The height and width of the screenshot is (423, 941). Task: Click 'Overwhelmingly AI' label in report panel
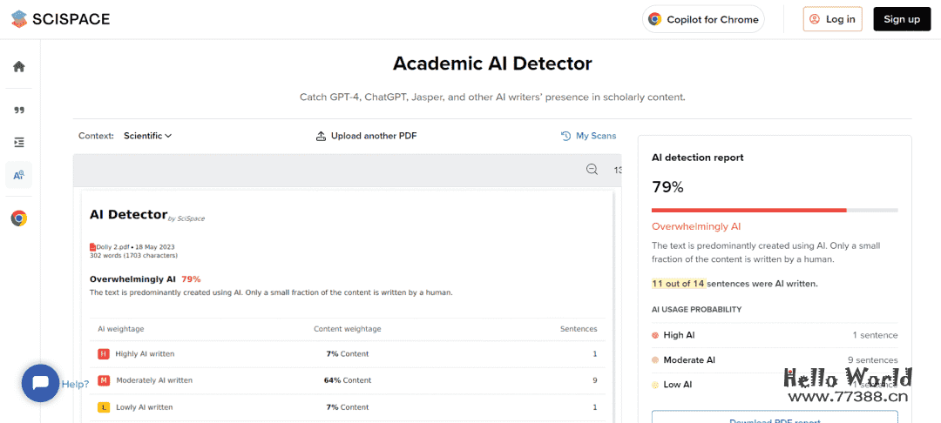coord(696,227)
